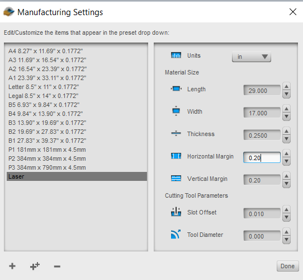
Task: Click the Slot Offset icon
Action: [x=176, y=212]
